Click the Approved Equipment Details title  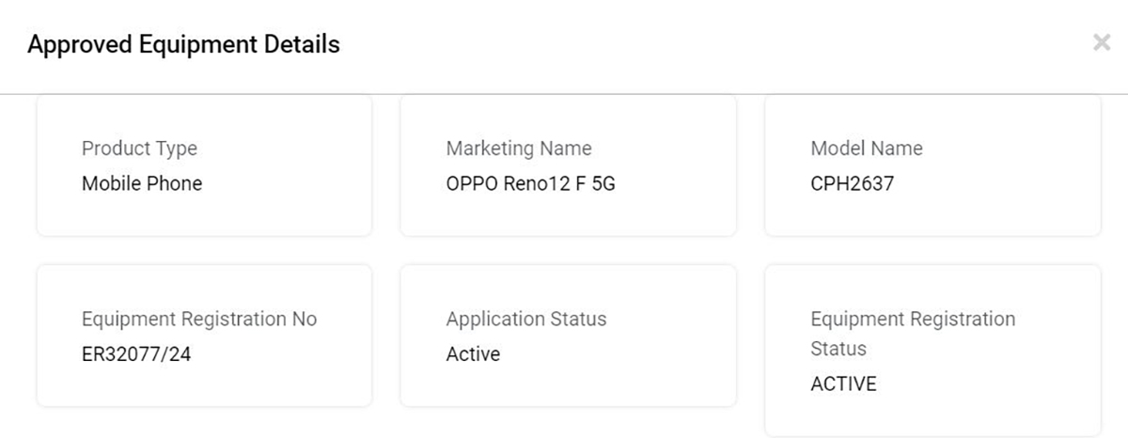point(183,44)
